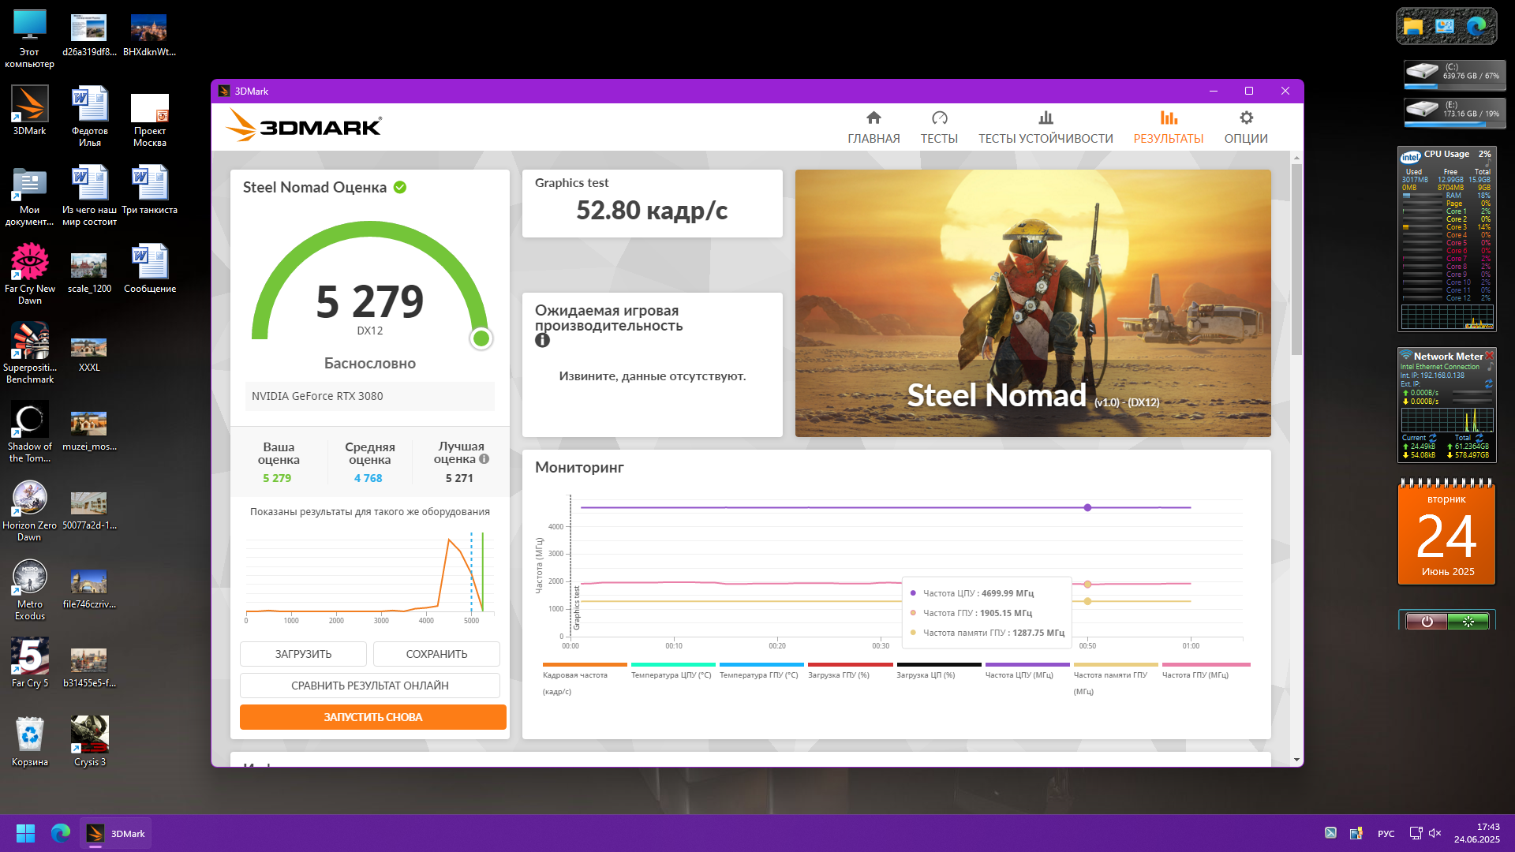Open the ОПЦИИ gear icon
Screen dimensions: 1515x852
pos(1246,118)
